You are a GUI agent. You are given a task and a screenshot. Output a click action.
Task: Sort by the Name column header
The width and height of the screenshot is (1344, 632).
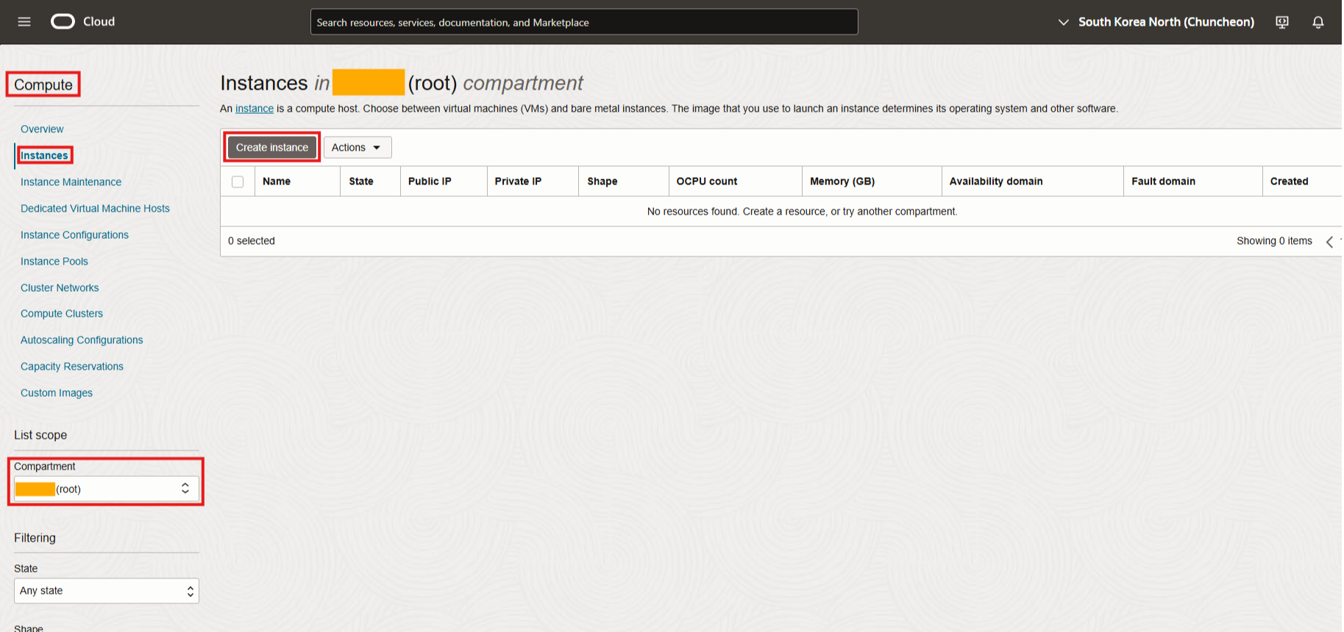[277, 182]
